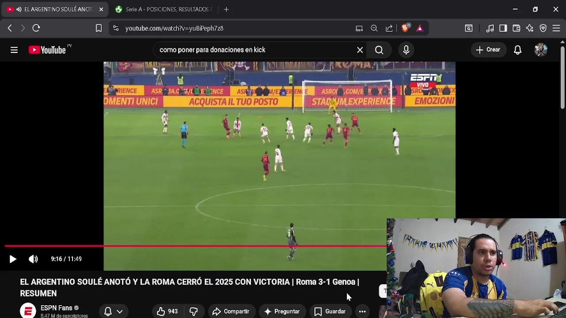Viewport: 566px width, 318px height.
Task: Click the 9:16 / 11:49 timestamp
Action: [x=66, y=259]
